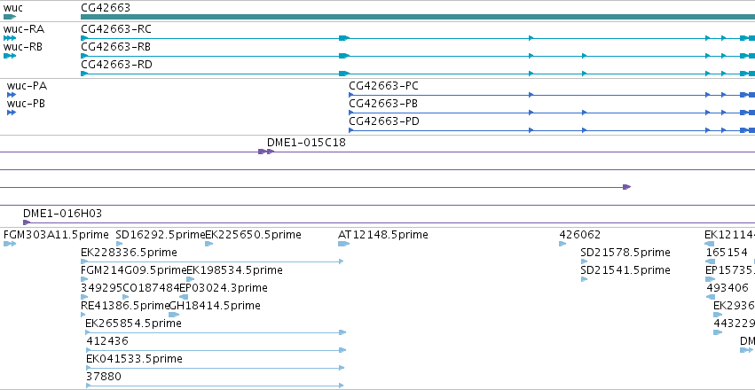Screen dimensions: 755x390
Task: Click the CG42663-RC transcript label
Action: tap(116, 29)
